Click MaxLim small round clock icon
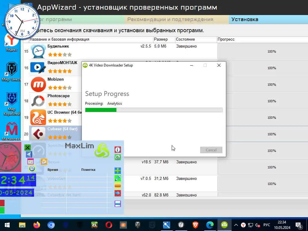The width and height of the screenshot is (308, 231). click(x=32, y=168)
